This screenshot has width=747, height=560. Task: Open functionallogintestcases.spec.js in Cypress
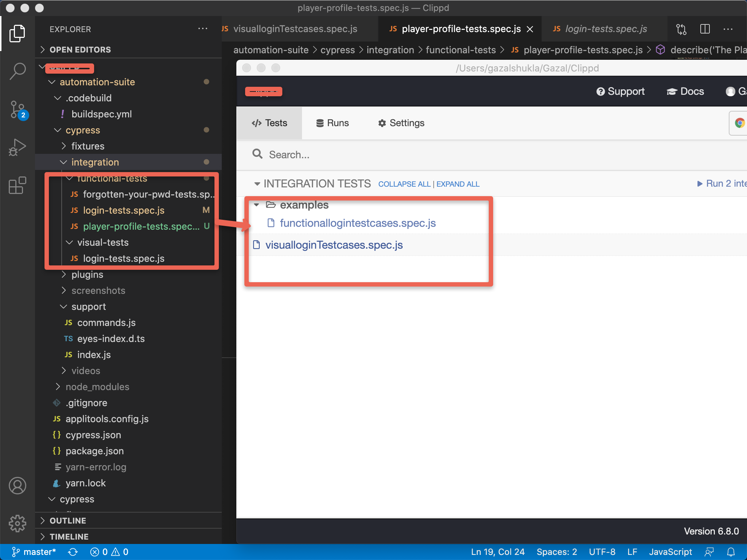(x=357, y=223)
